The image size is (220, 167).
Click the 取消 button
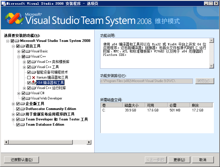[x=203, y=160]
